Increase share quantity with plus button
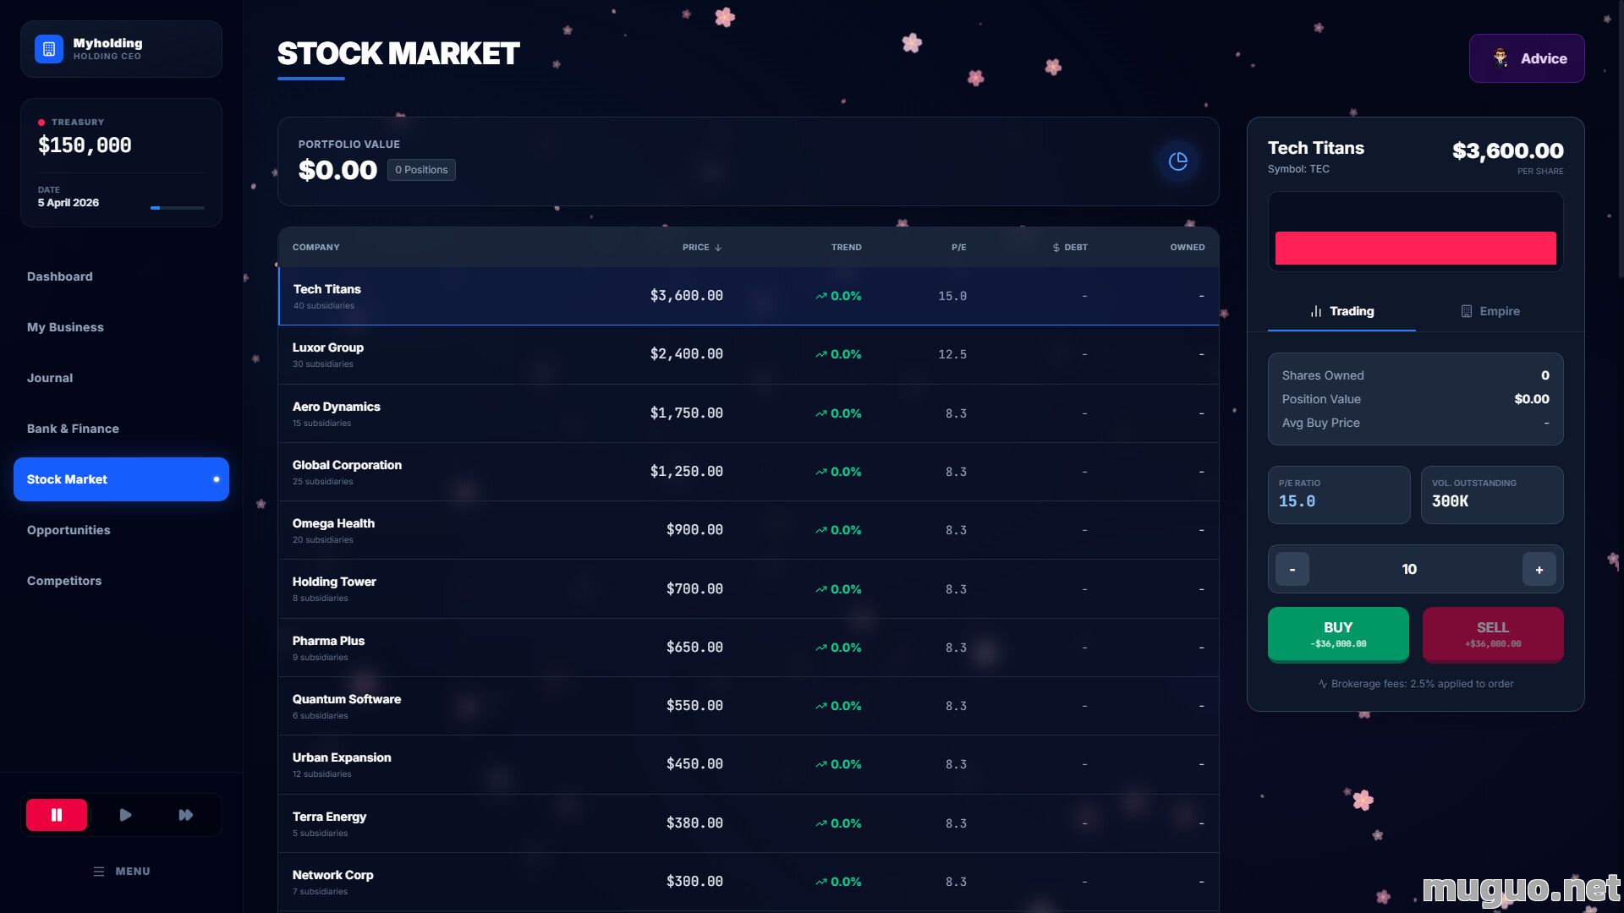Image resolution: width=1624 pixels, height=913 pixels. tap(1539, 570)
